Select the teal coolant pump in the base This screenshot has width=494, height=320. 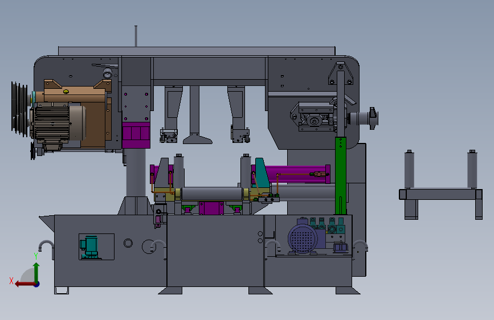point(91,247)
